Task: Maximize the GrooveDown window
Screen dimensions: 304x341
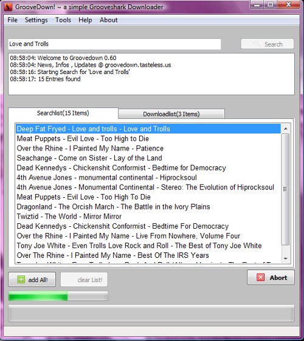Action: (x=271, y=5)
